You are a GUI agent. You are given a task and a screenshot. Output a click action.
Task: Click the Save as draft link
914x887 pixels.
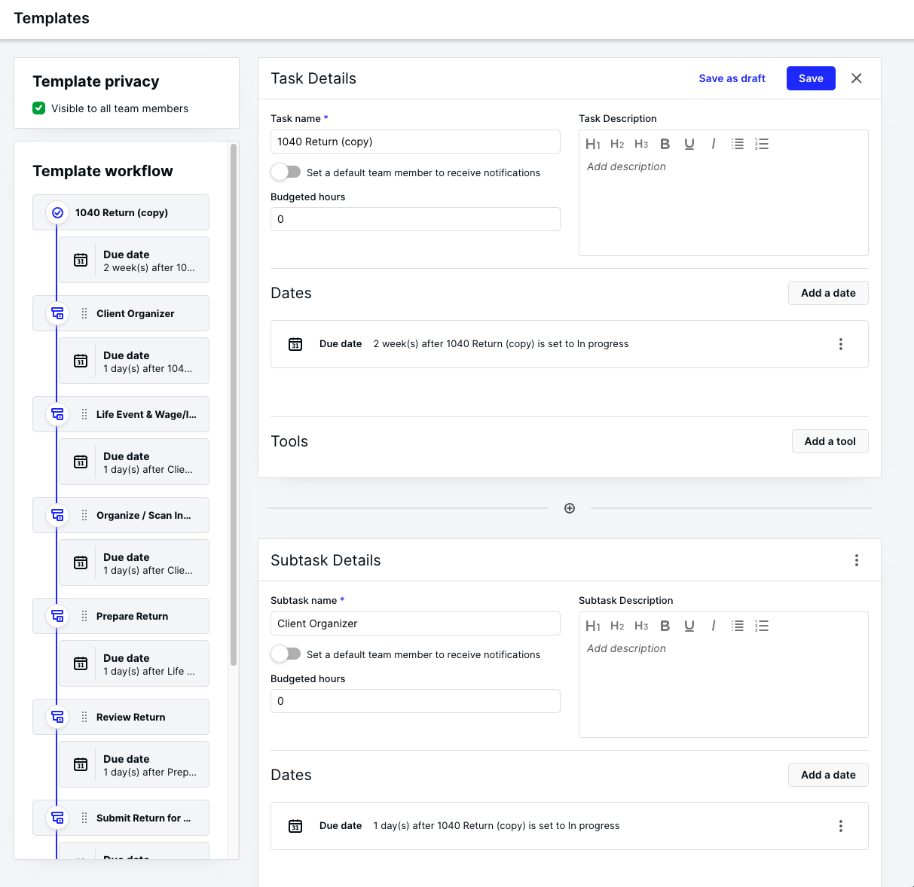point(732,78)
